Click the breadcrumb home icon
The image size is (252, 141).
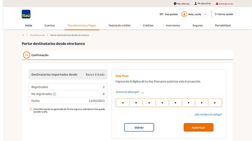coord(23,35)
